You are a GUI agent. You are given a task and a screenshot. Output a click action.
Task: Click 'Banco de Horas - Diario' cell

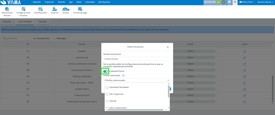[x=82, y=83]
